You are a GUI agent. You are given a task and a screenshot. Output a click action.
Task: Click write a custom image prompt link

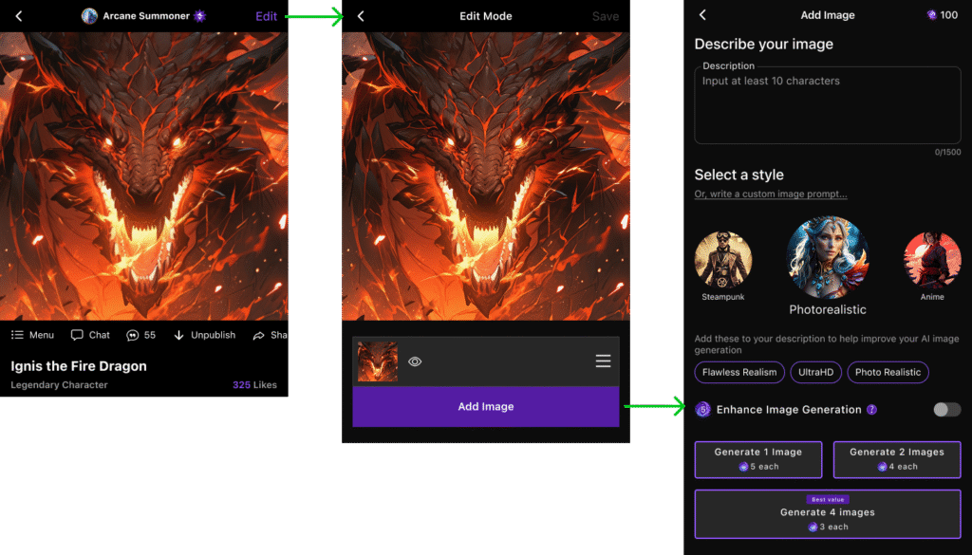[x=771, y=194]
